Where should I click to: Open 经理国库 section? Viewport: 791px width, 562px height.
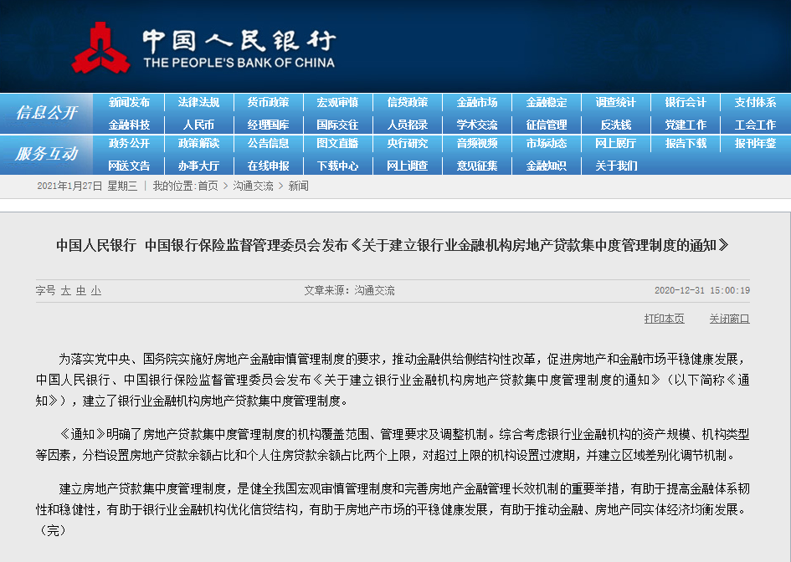[269, 125]
